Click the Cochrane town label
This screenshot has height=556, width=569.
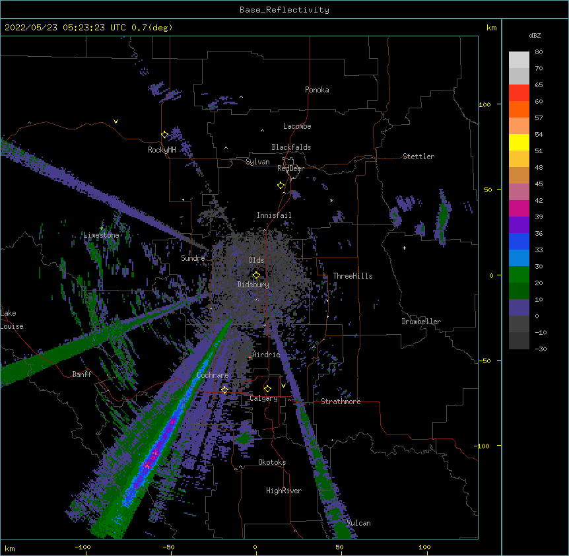(x=213, y=375)
